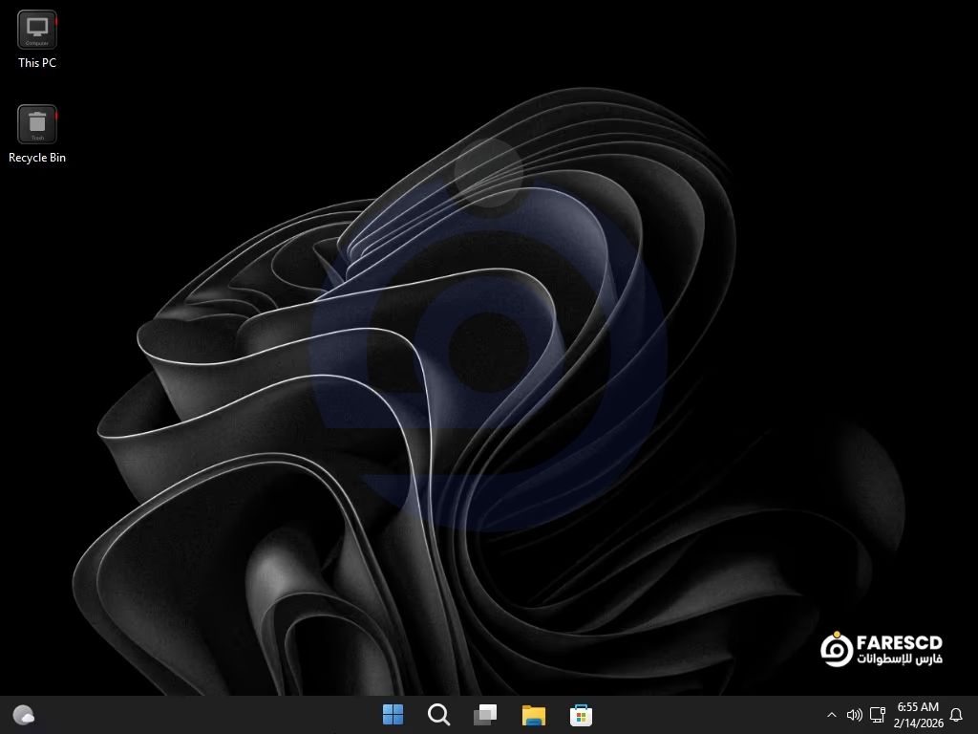Expand the hidden tray icons chevron
The height and width of the screenshot is (734, 978).
831,715
